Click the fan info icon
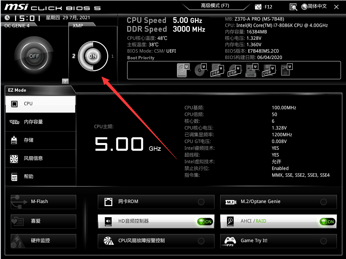This screenshot has width=346, height=259. click(x=14, y=159)
